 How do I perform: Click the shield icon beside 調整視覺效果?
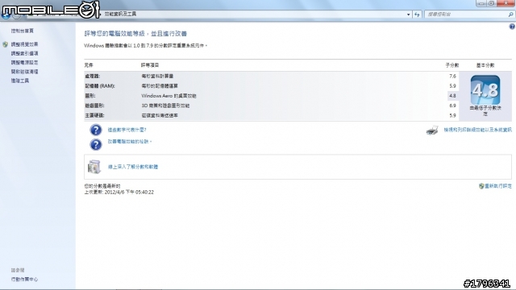(x=6, y=44)
